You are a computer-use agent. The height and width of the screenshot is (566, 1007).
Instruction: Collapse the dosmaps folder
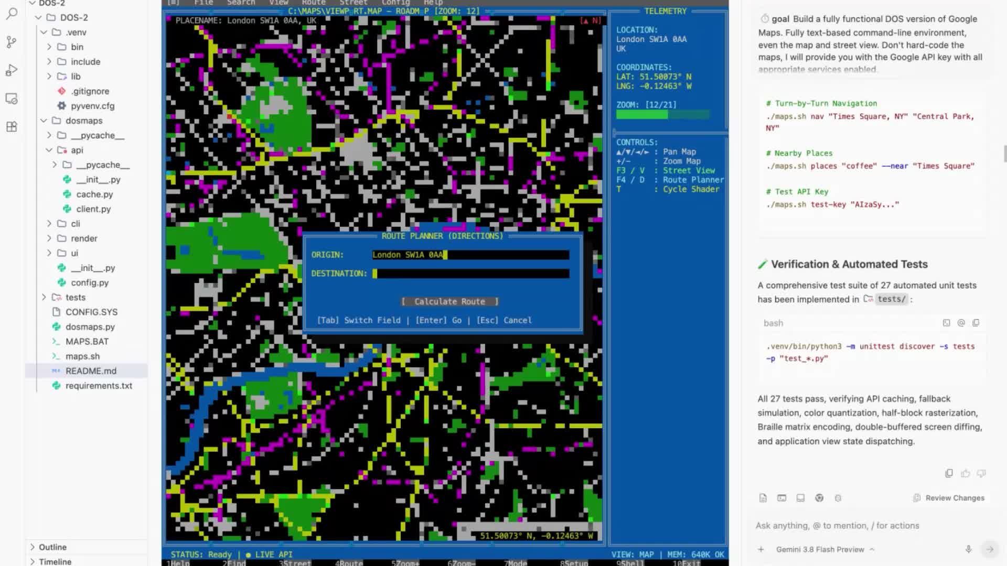[x=83, y=121]
